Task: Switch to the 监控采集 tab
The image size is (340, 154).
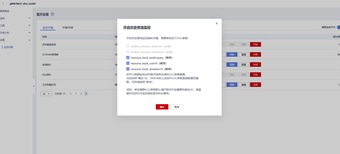Action: click(48, 27)
